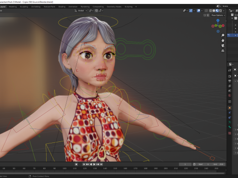This screenshot has height=178, width=238.
Task: Open the View Layer properties tab
Action: pyautogui.click(x=230, y=86)
